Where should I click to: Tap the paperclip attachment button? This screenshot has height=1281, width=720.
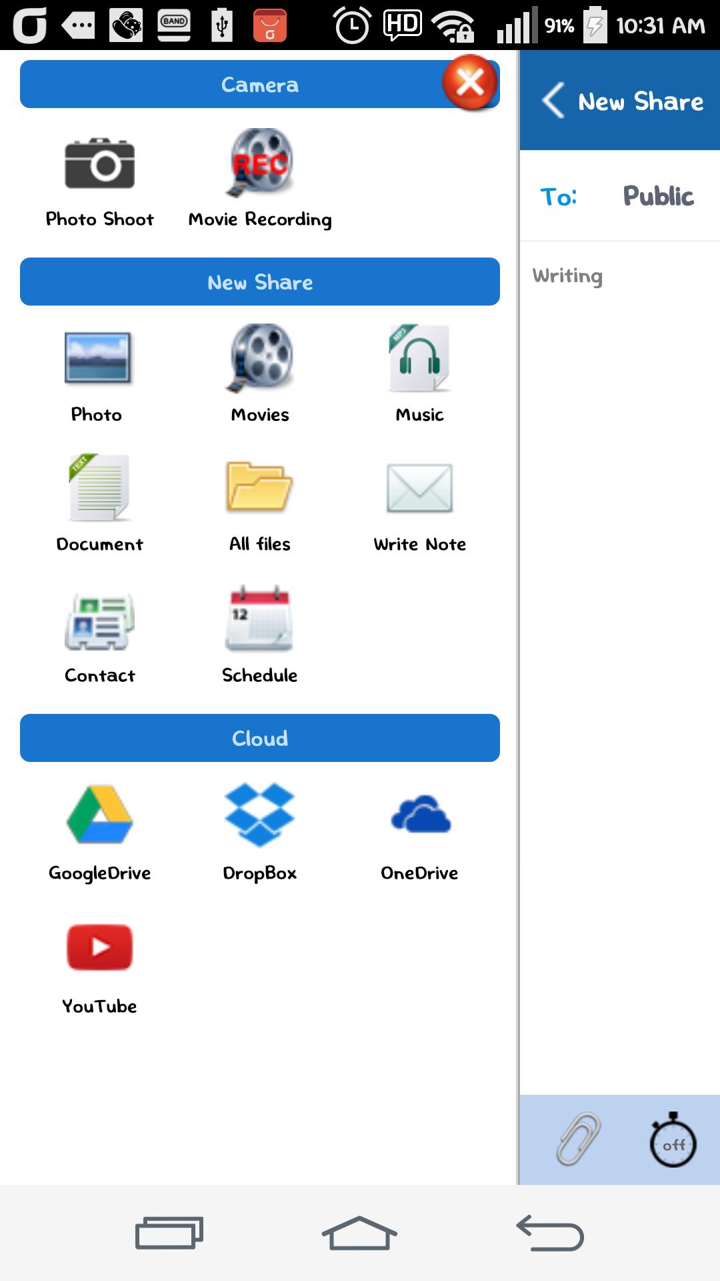tap(578, 1140)
